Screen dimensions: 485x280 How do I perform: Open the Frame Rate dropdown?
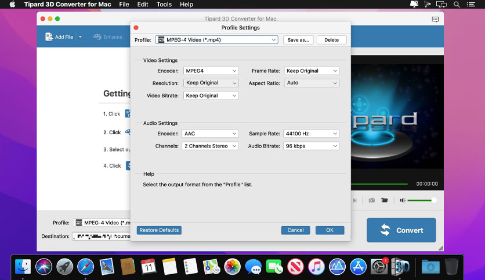[312, 71]
